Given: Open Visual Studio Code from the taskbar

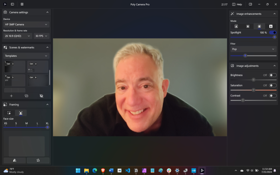Looking at the screenshot, I should (x=128, y=171).
